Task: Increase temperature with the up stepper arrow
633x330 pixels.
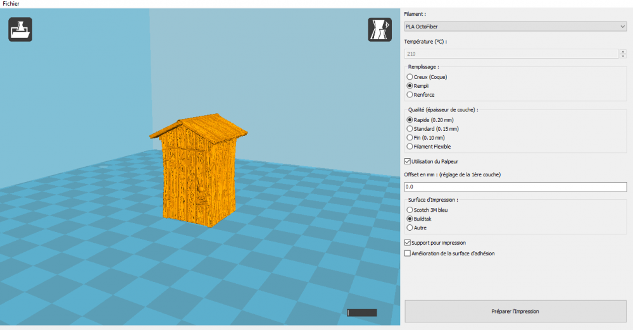Action: point(623,51)
